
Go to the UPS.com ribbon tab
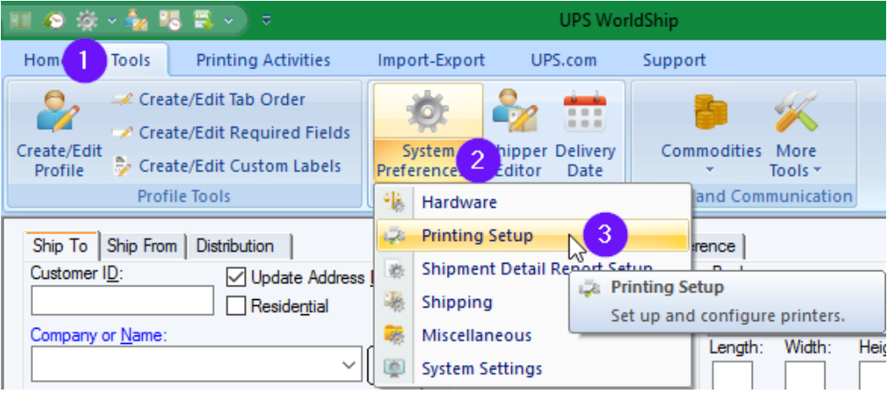point(563,60)
